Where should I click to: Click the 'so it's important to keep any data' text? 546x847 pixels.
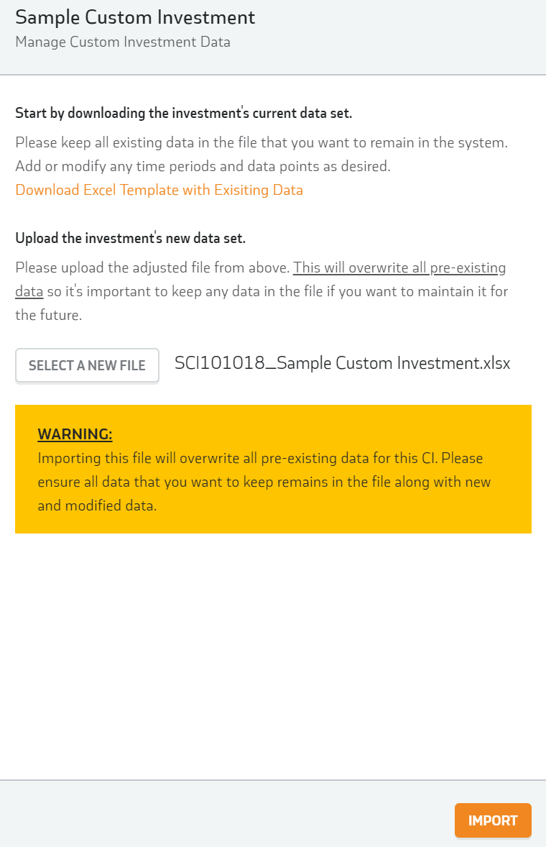[x=278, y=292]
